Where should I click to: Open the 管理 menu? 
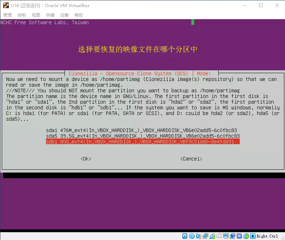[7, 15]
